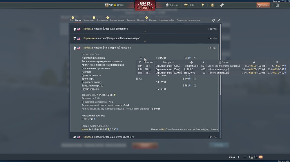Switch to the Мировая война tab
The image size is (290, 162).
point(167,20)
